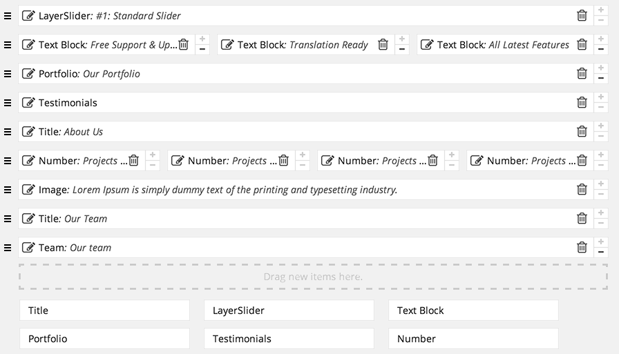Edit the Team: Our team item
Screen dimensions: 619x354
[28, 248]
